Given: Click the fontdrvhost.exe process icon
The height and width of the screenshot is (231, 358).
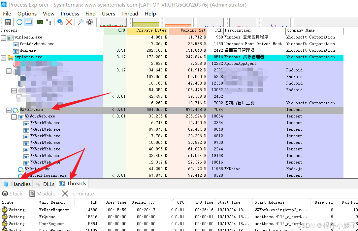Looking at the screenshot, I should tap(16, 44).
